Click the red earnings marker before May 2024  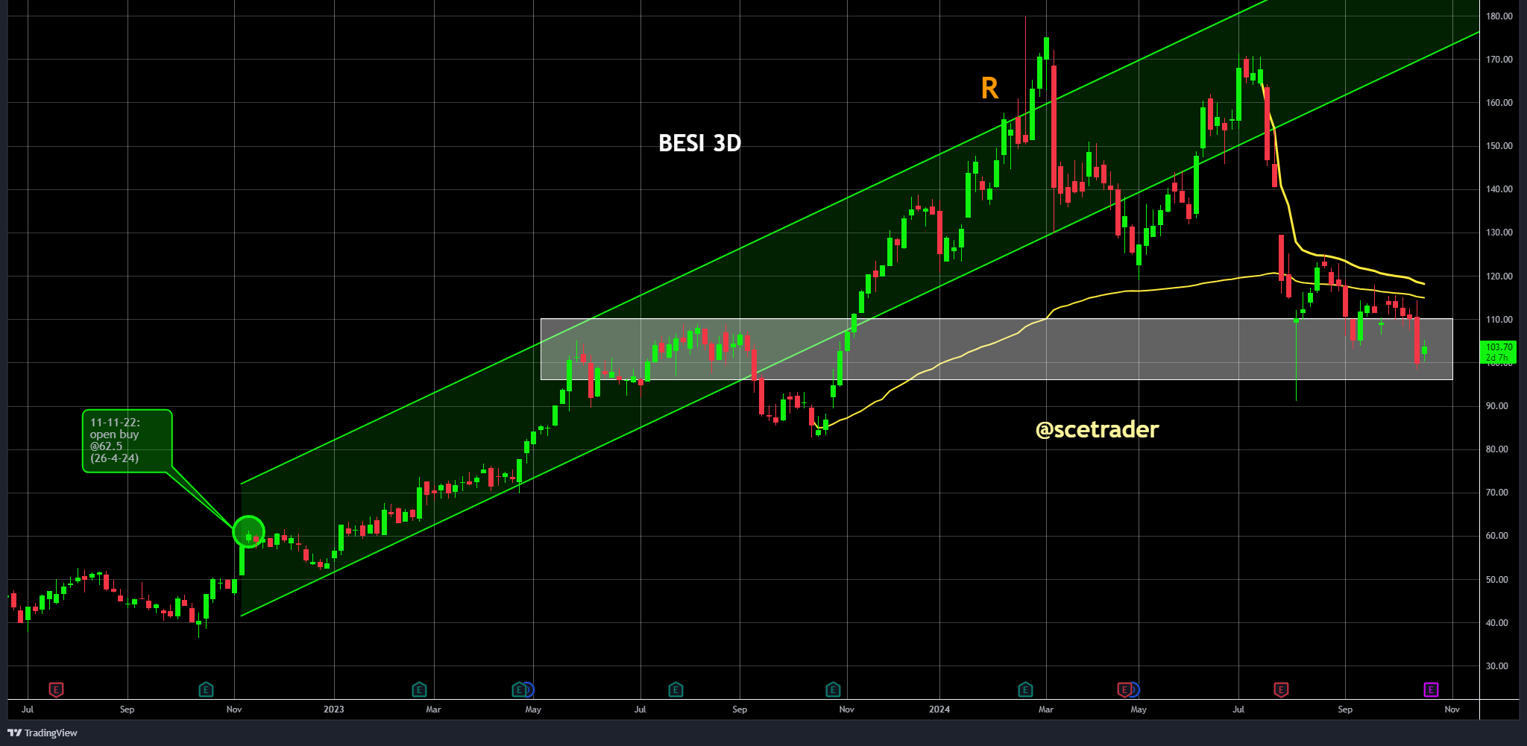tap(1124, 689)
